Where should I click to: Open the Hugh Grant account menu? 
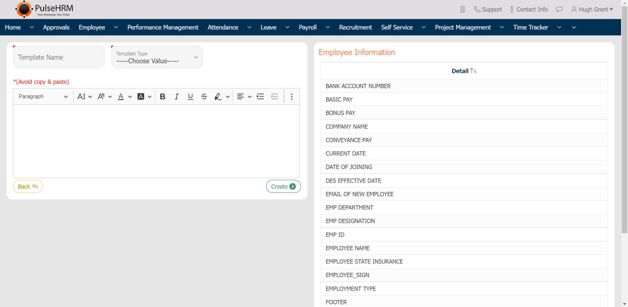click(592, 9)
